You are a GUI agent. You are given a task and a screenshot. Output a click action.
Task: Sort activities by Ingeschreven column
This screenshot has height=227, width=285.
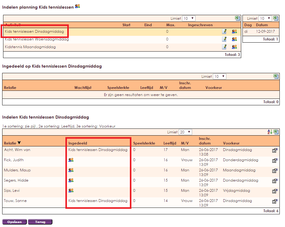click(x=200, y=25)
